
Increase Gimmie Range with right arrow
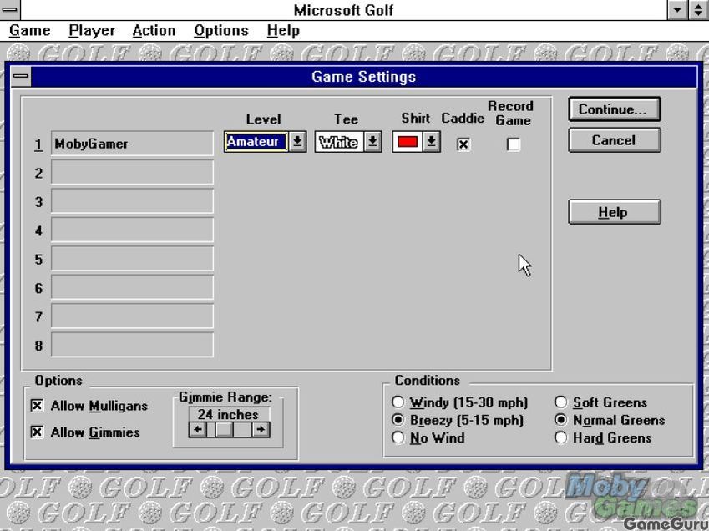tap(261, 429)
